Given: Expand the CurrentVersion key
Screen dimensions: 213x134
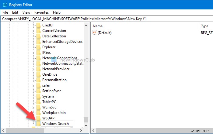Looking at the screenshot, I should (x=33, y=31).
